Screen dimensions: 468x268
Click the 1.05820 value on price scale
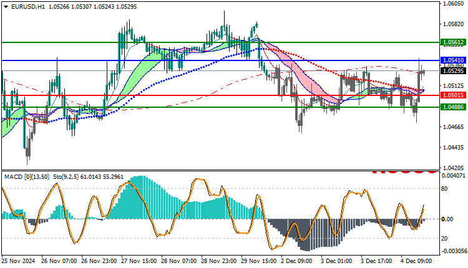coord(454,24)
